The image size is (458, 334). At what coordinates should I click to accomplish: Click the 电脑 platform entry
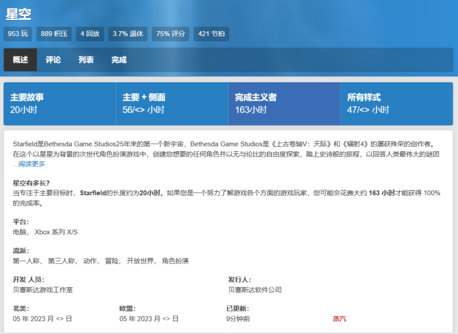(19, 232)
